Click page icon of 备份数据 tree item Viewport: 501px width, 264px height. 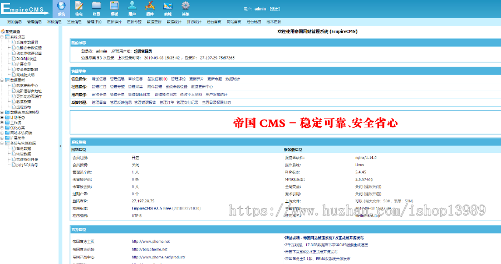13,148
